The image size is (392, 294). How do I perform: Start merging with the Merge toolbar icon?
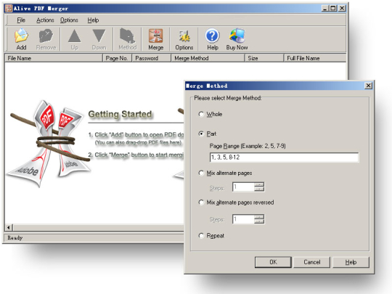coord(156,39)
